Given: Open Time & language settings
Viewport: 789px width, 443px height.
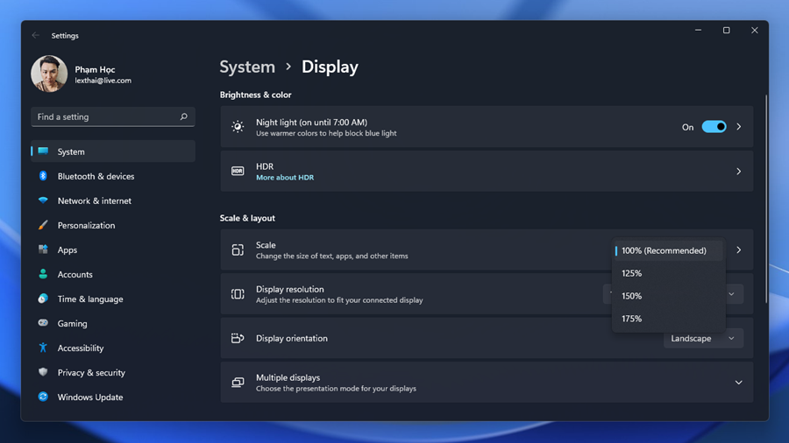Looking at the screenshot, I should (x=113, y=299).
